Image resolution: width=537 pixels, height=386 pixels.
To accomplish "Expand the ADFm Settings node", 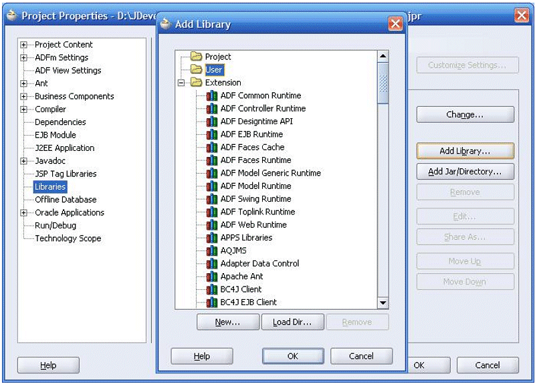I will click(23, 58).
